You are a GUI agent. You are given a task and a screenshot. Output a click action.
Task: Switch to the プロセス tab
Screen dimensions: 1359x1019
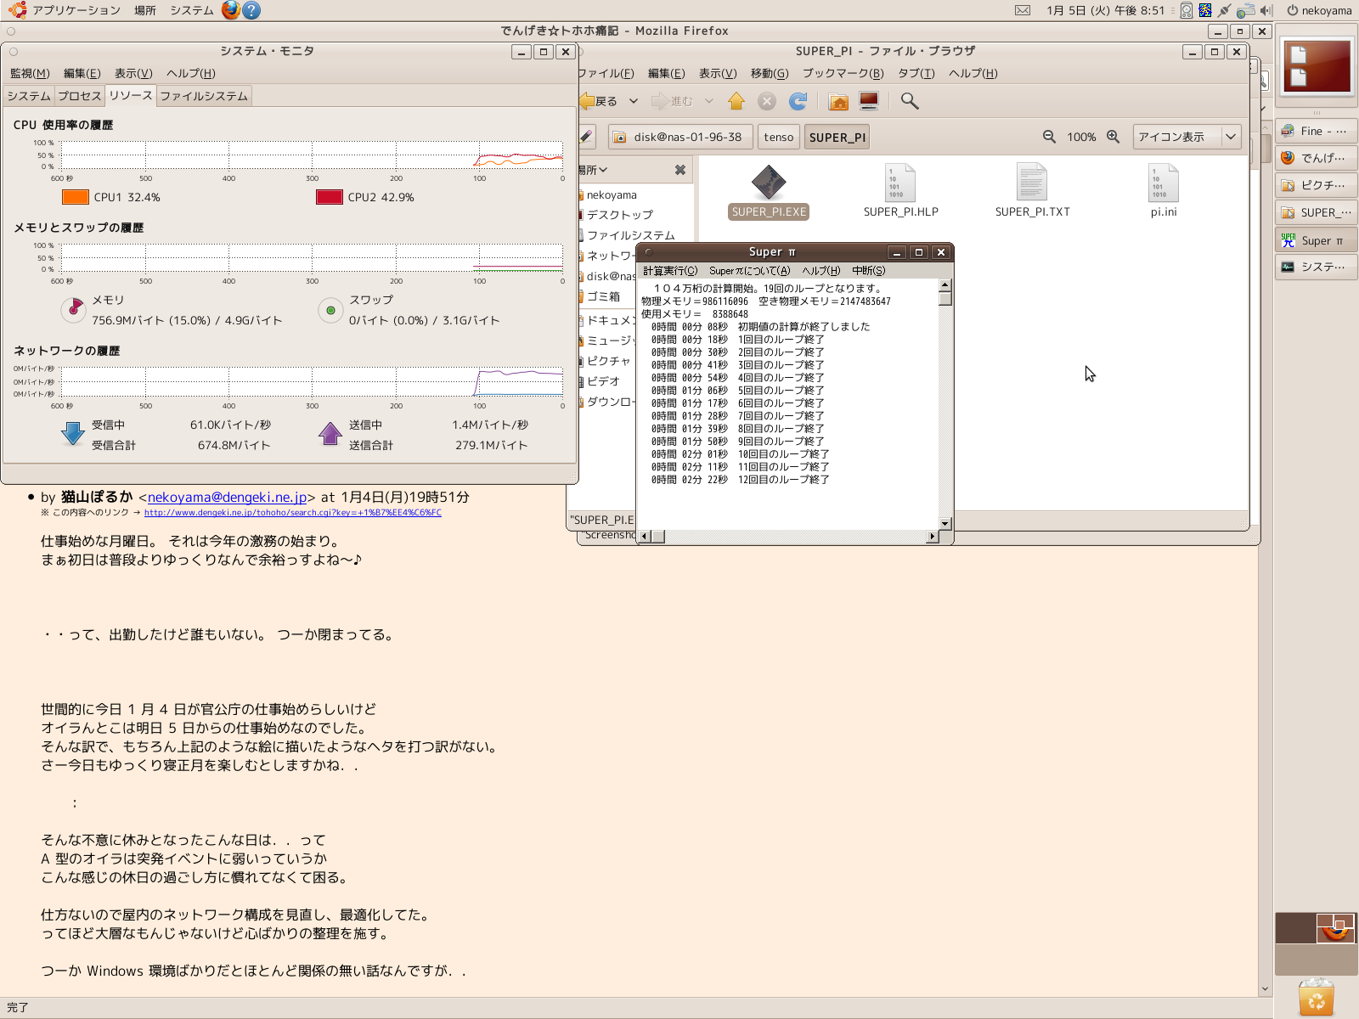[80, 96]
